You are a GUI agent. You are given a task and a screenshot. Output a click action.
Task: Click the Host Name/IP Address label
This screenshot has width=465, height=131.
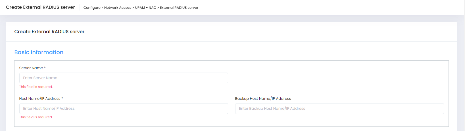[x=40, y=99]
